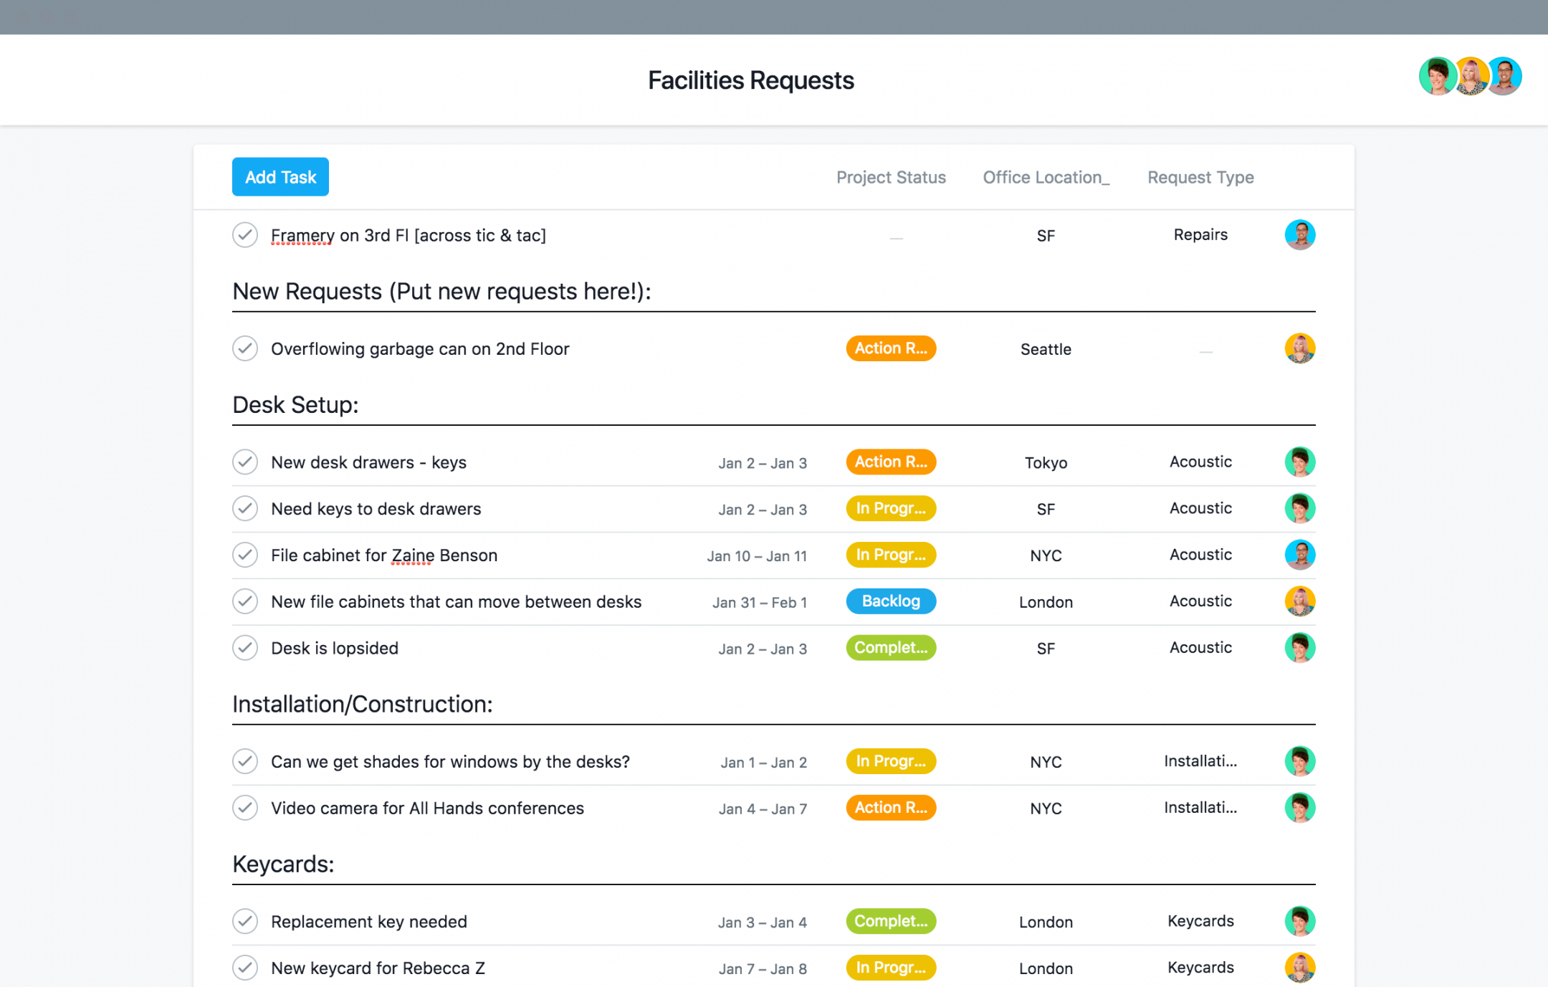Image resolution: width=1548 pixels, height=987 pixels.
Task: Open assignee avatar for New file cabinets
Action: click(x=1299, y=601)
